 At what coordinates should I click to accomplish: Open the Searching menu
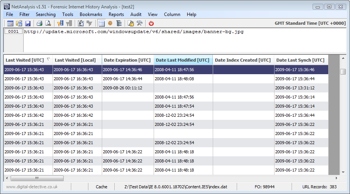(46, 14)
